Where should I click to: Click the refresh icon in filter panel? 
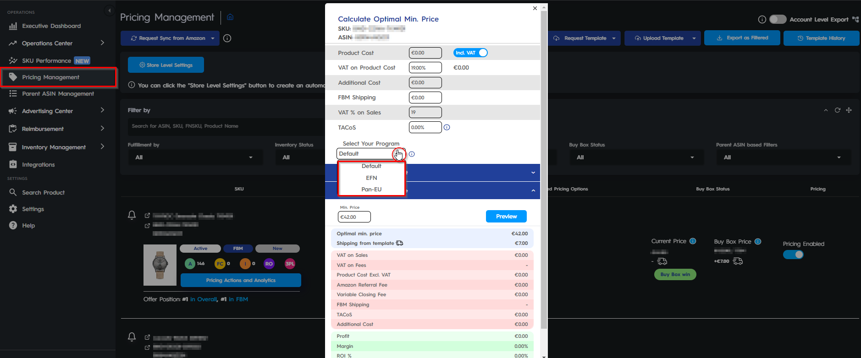tap(837, 110)
